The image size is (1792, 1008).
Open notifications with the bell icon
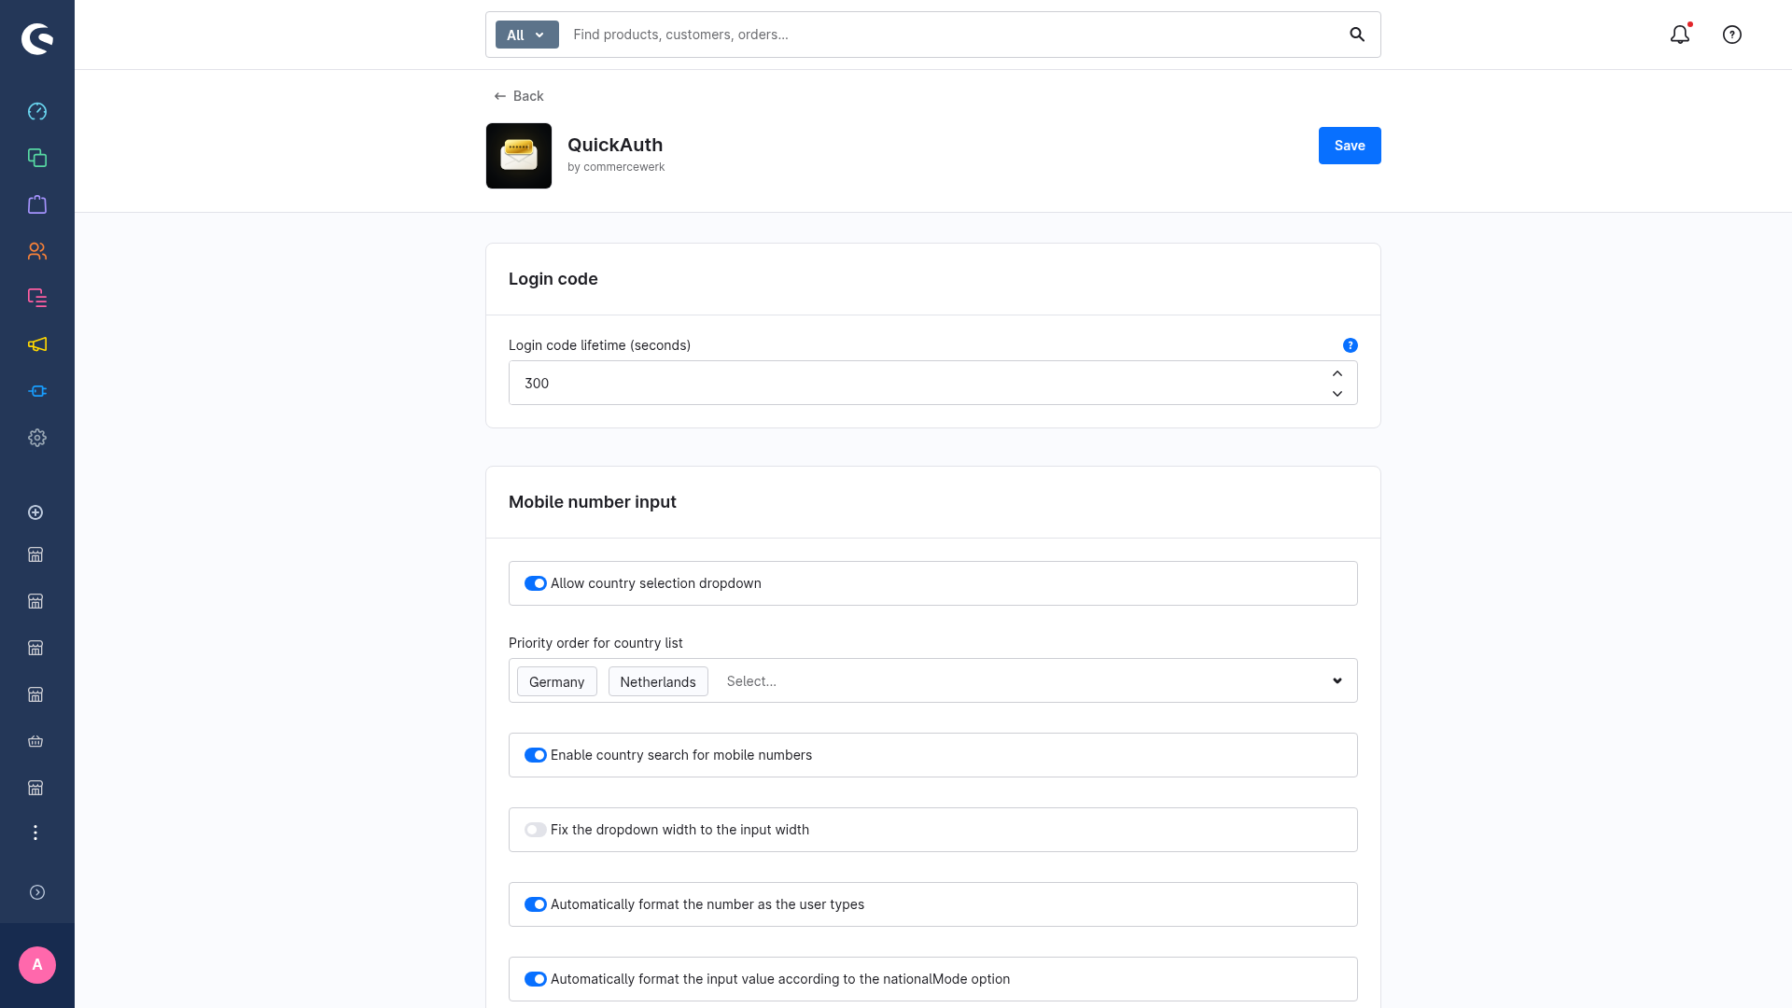tap(1680, 35)
